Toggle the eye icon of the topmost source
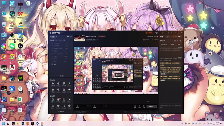Screen dimensions: 224x126 pos(67,43)
